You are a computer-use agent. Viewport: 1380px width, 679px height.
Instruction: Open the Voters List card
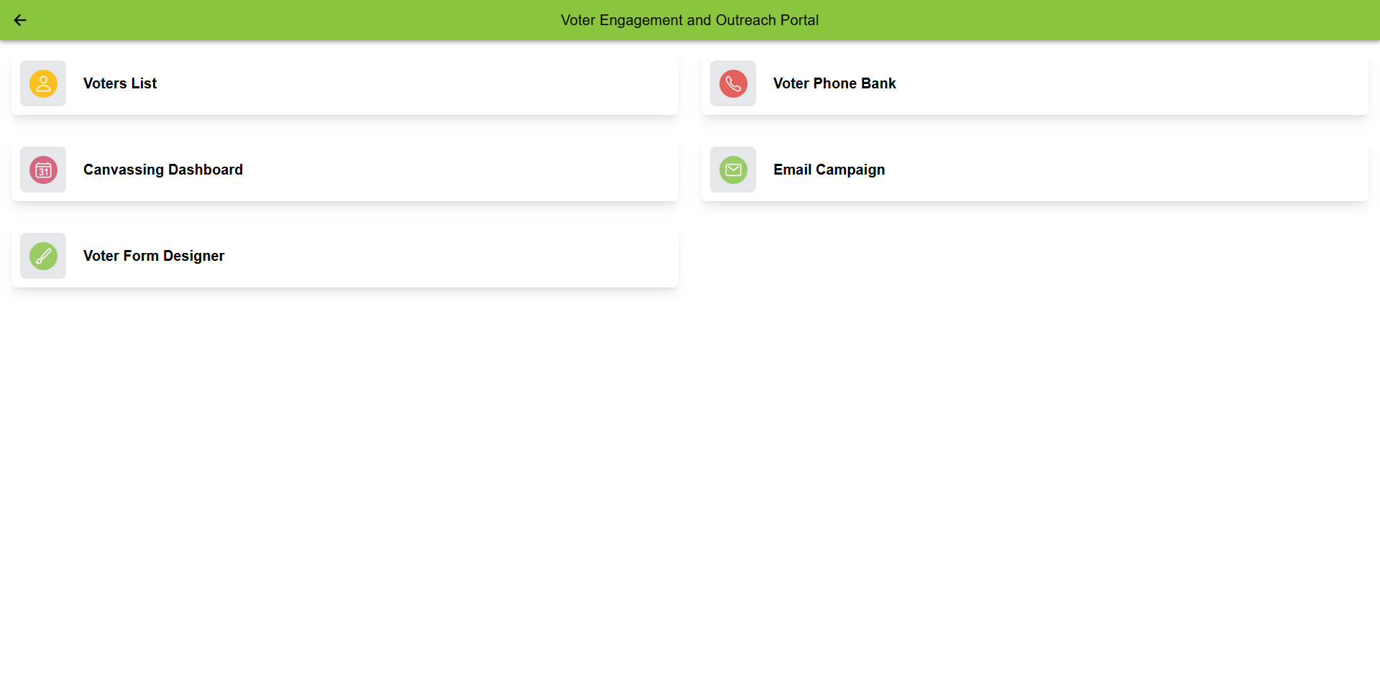pos(345,83)
